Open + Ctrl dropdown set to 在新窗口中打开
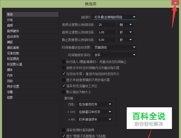Viewport: 181px width, 138px height. click(x=95, y=112)
